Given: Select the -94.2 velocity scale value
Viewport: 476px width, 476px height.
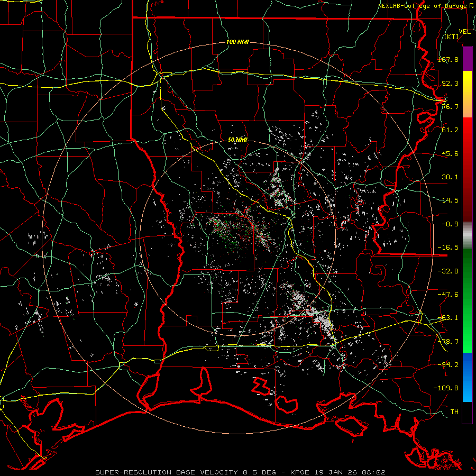Looking at the screenshot, I should [448, 364].
